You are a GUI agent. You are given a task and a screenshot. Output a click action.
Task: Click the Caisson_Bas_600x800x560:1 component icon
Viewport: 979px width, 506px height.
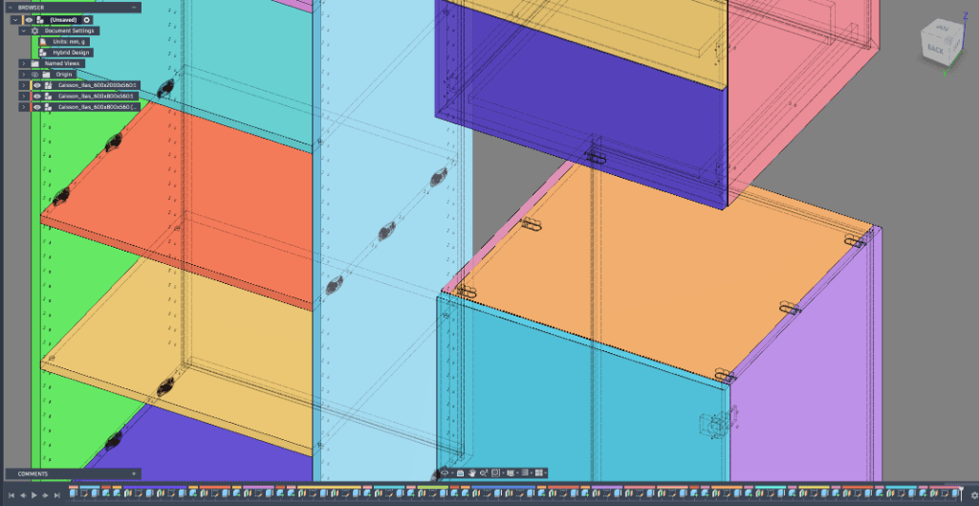coord(48,97)
